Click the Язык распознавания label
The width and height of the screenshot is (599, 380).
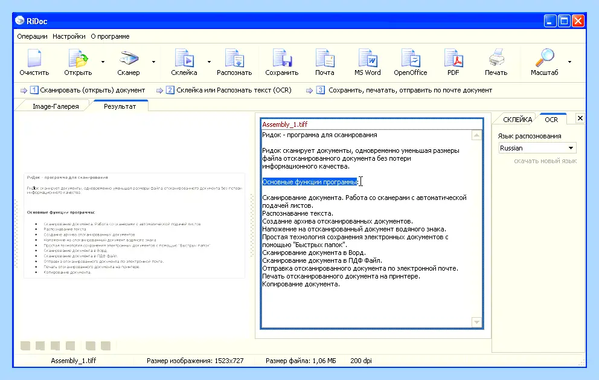530,136
